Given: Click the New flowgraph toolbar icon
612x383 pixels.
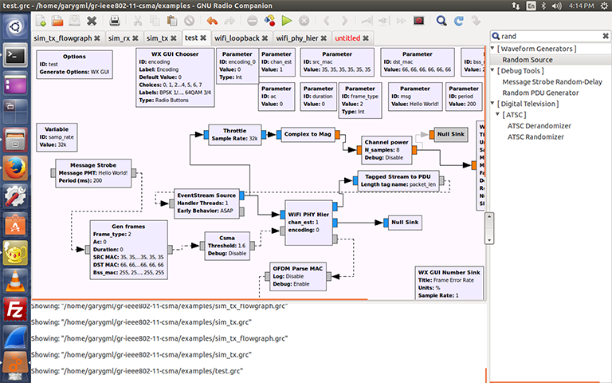Looking at the screenshot, I should pyautogui.click(x=41, y=20).
